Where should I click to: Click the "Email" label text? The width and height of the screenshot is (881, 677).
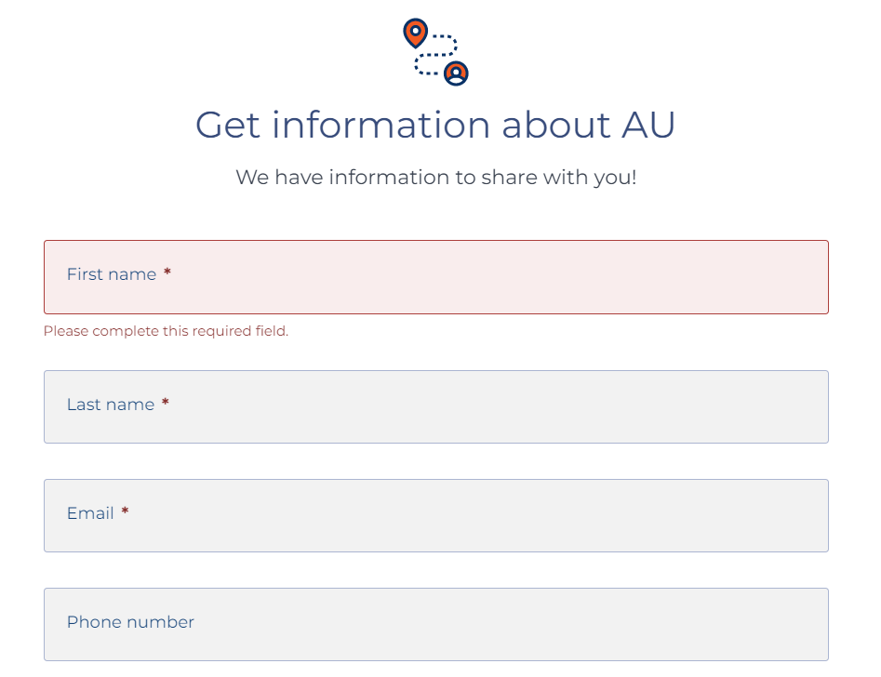coord(90,513)
